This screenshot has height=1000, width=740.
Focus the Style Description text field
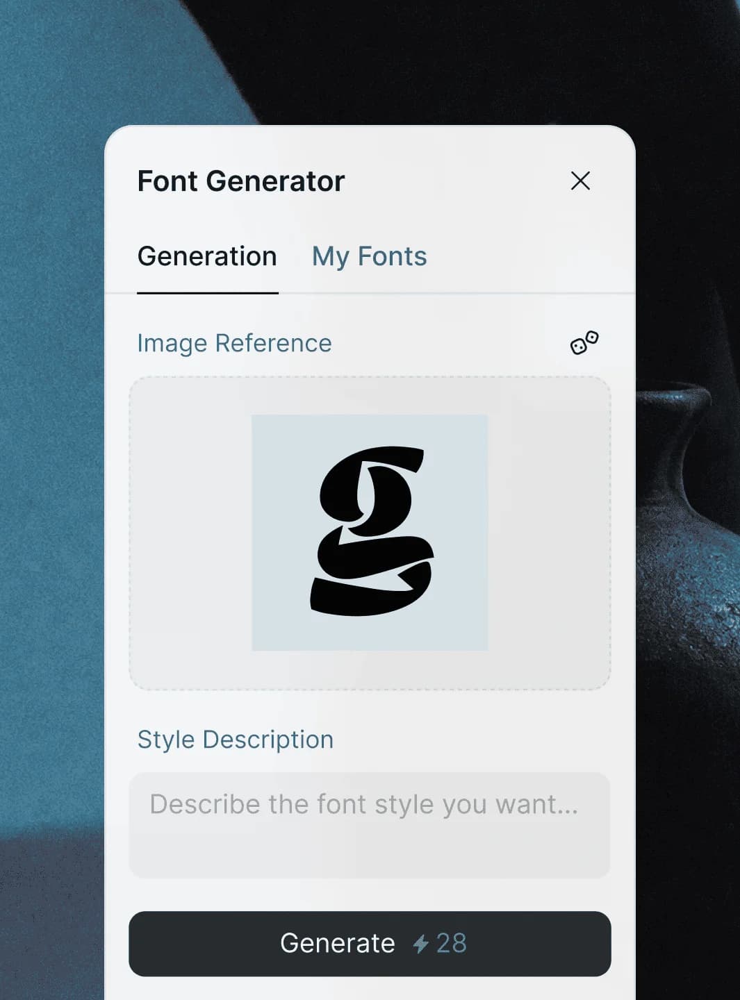pyautogui.click(x=370, y=825)
